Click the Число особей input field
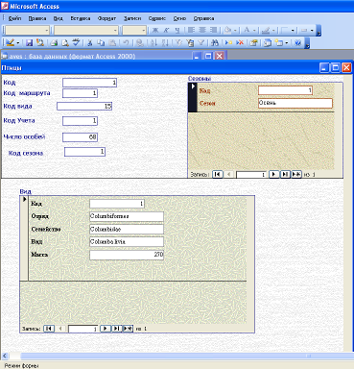 pos(80,137)
